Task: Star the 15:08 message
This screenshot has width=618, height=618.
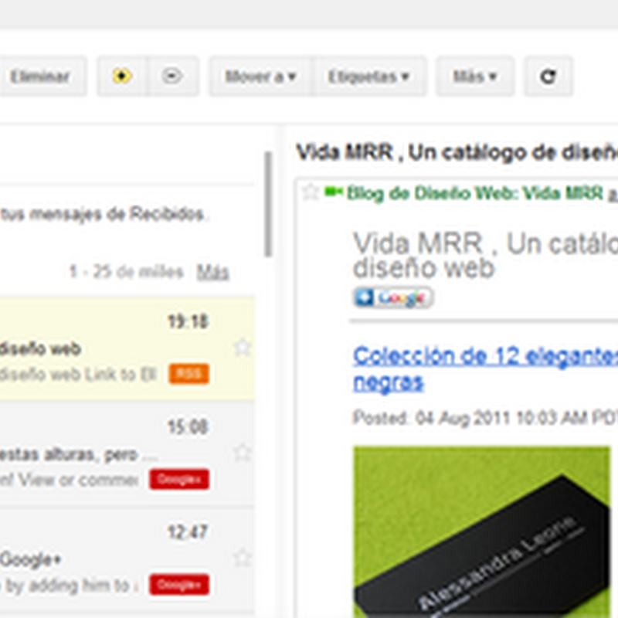Action: pyautogui.click(x=242, y=453)
